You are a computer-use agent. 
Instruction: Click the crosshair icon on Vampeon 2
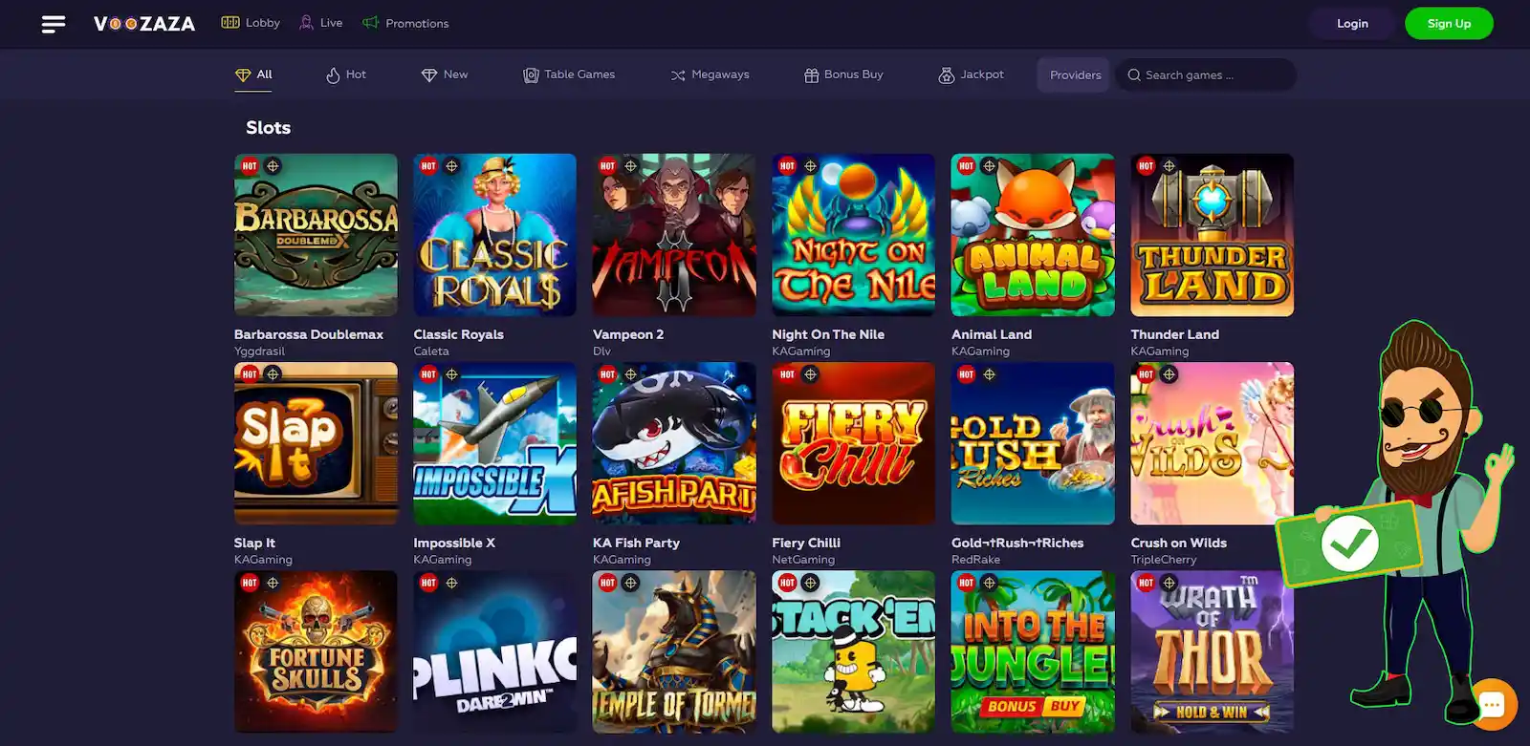pyautogui.click(x=630, y=166)
